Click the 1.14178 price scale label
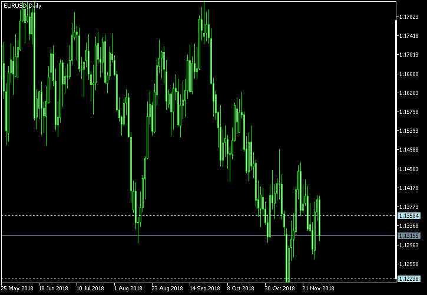Viewport: 427px width, 295px height. (x=409, y=188)
